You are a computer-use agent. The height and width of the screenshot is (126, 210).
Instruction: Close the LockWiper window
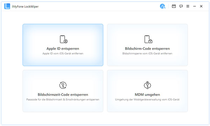(x=201, y=6)
